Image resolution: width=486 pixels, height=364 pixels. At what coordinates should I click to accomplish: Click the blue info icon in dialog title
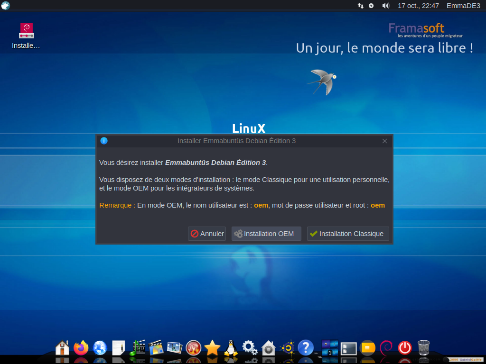pyautogui.click(x=104, y=141)
